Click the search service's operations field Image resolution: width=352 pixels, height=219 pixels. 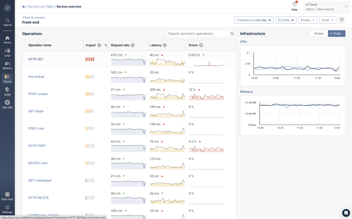(x=198, y=34)
